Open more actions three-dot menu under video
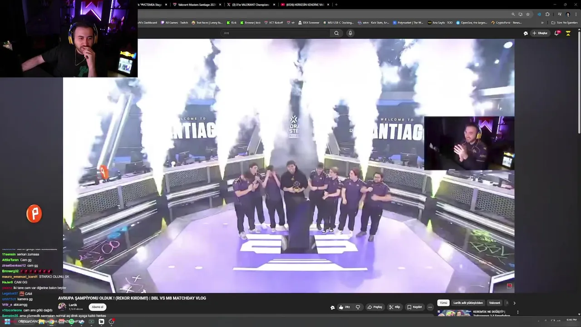 [430, 307]
